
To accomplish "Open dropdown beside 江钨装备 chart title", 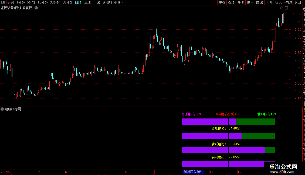I will tap(36, 8).
